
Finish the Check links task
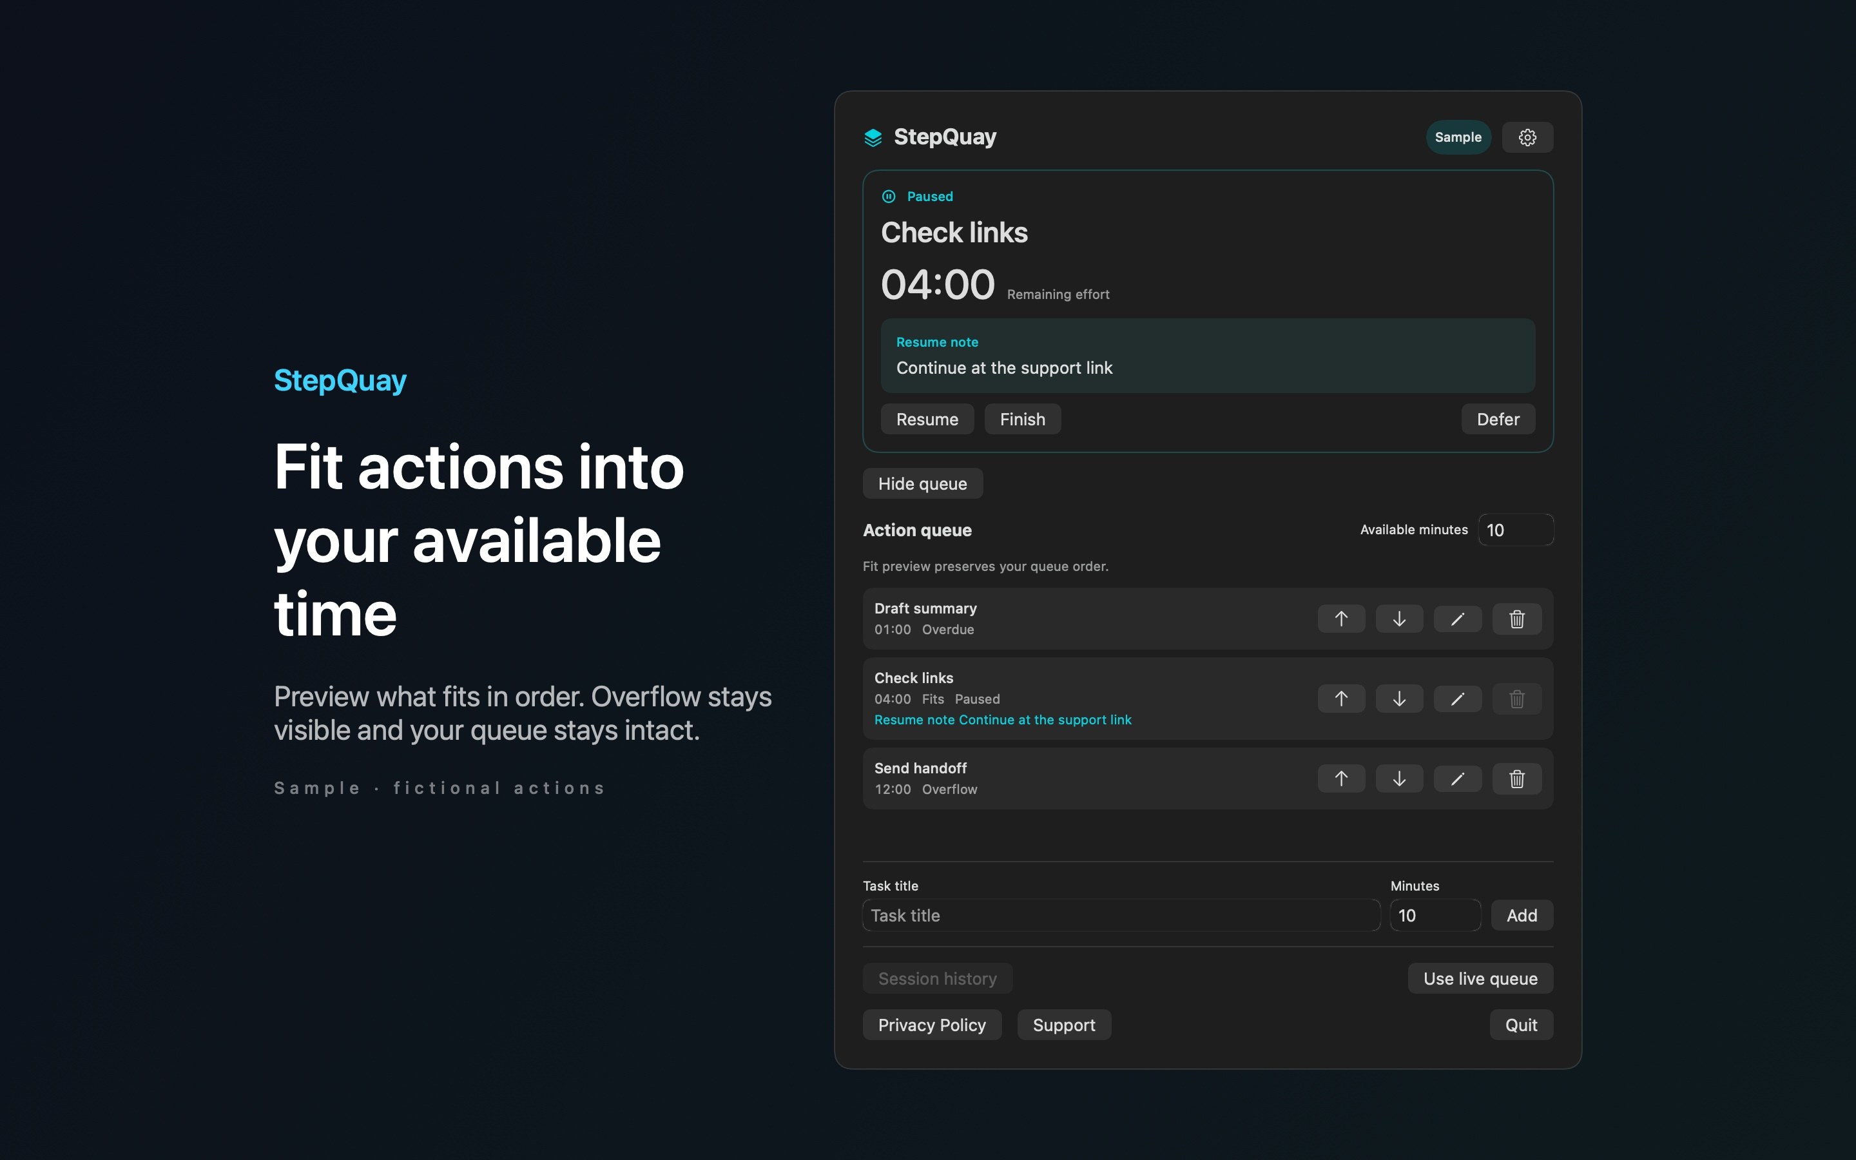coord(1022,420)
